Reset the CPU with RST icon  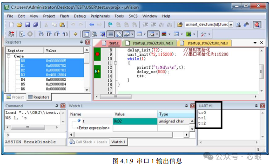click(x=11, y=34)
